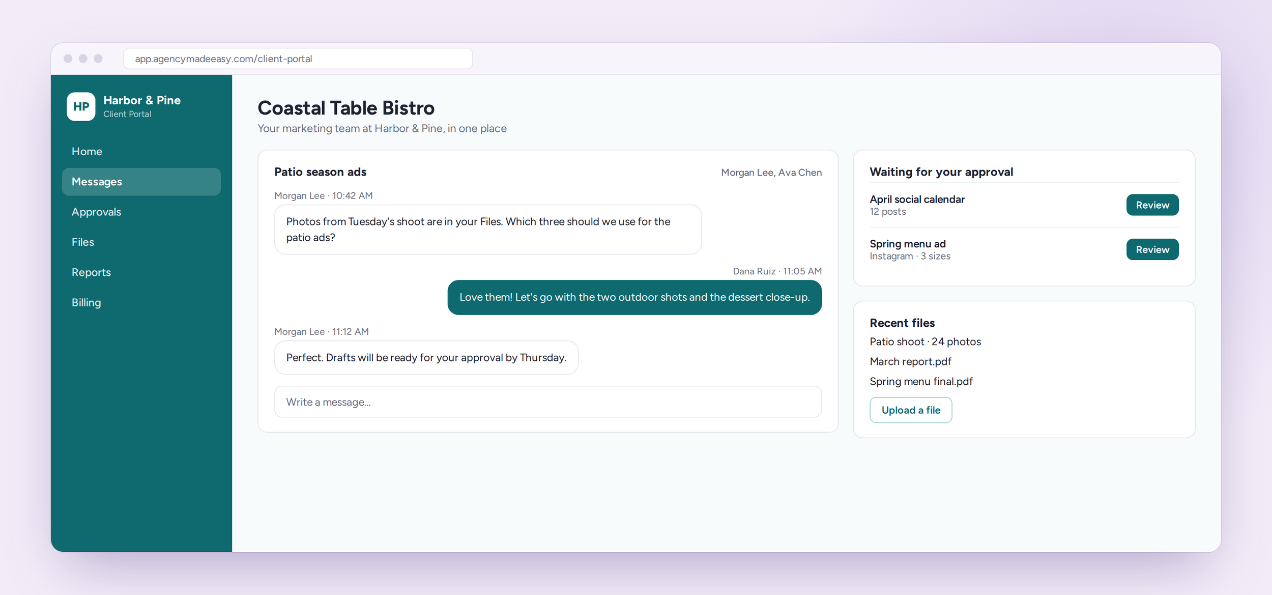Click Morgan Lee 11:12 AM timestamp

click(321, 332)
